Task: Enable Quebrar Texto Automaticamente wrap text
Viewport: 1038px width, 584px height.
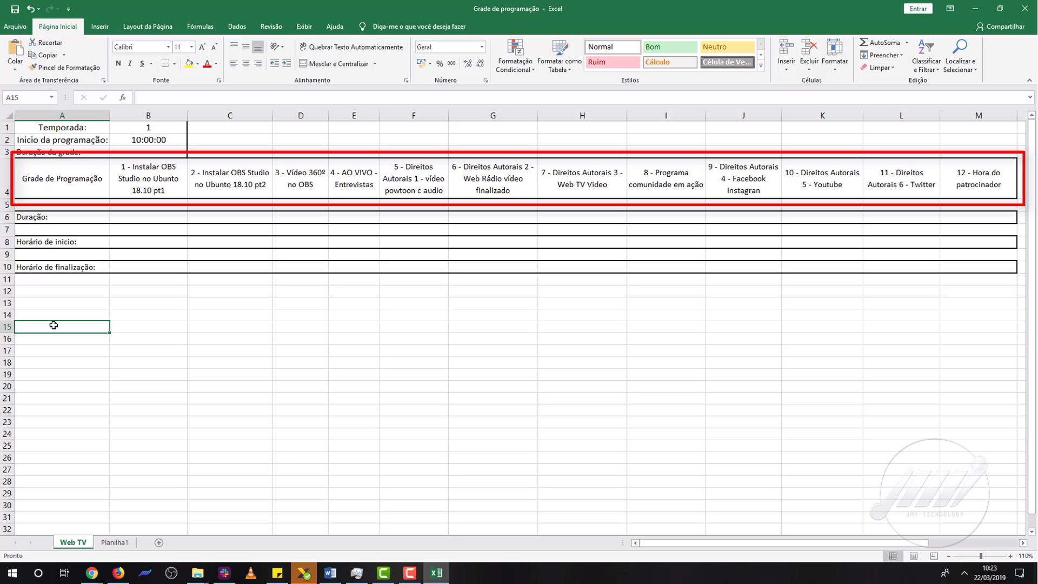Action: point(351,47)
